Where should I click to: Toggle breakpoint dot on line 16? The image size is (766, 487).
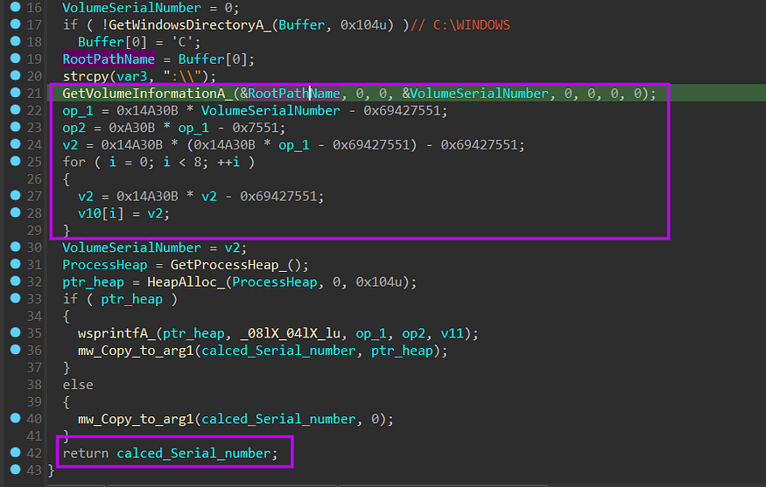[15, 7]
